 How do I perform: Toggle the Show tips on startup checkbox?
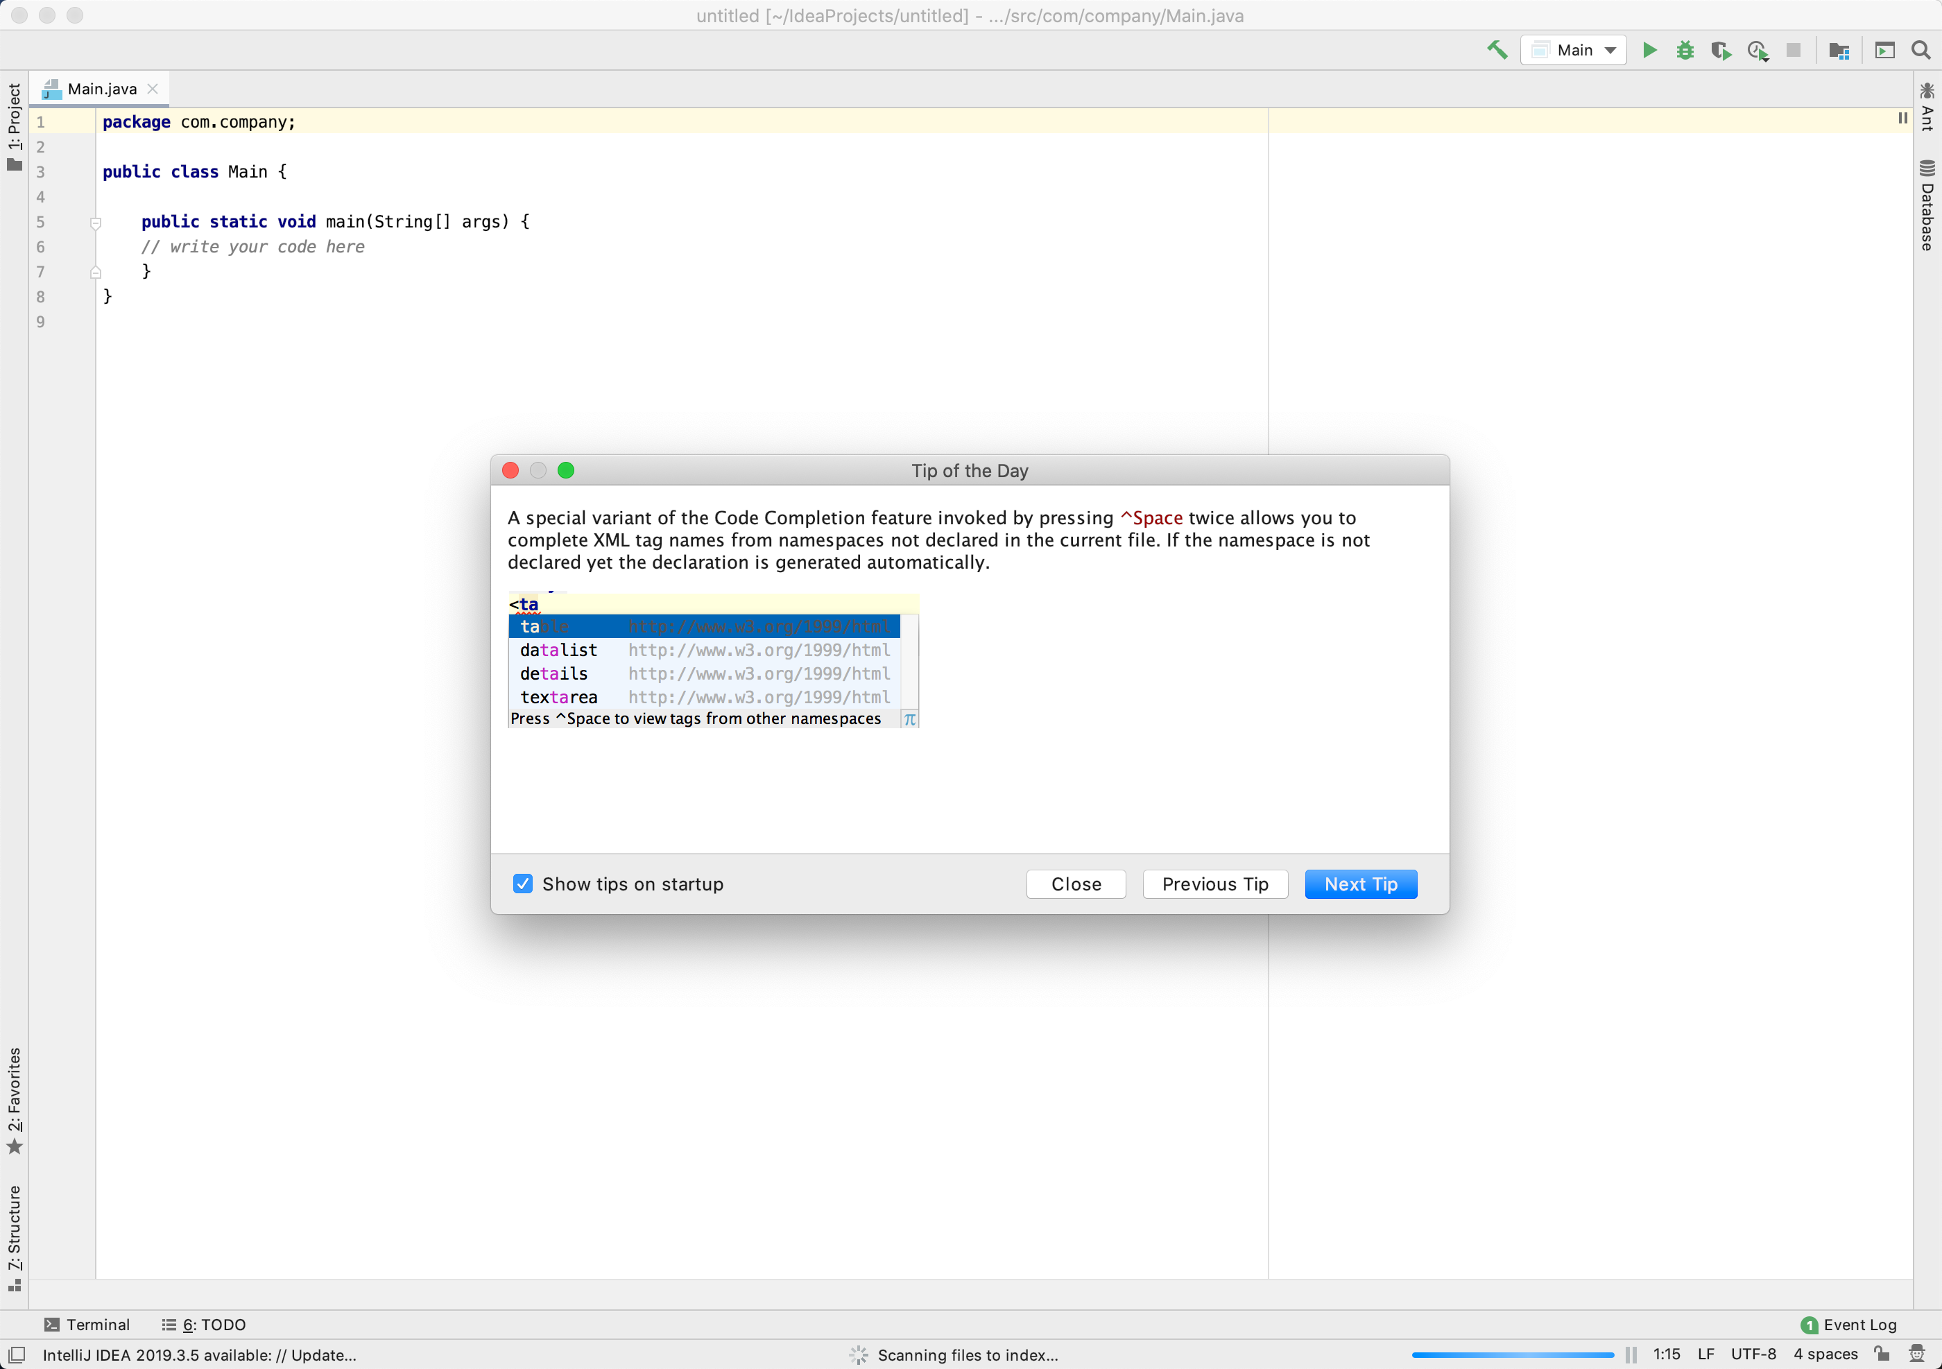click(x=523, y=884)
